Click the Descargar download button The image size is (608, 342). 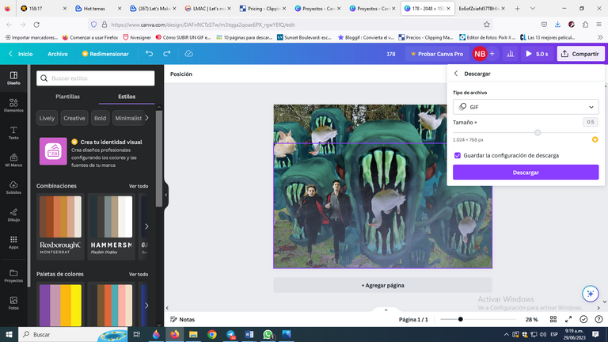pyautogui.click(x=526, y=172)
